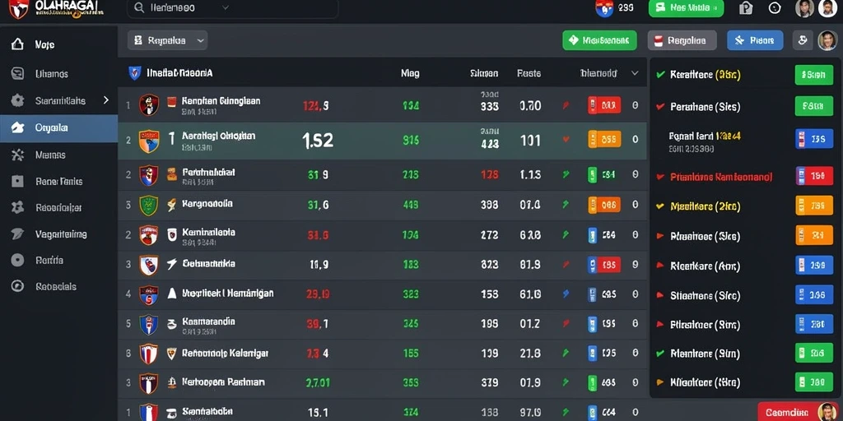Viewport: 843px width, 421px height.
Task: Click the blue Risora button
Action: (755, 40)
